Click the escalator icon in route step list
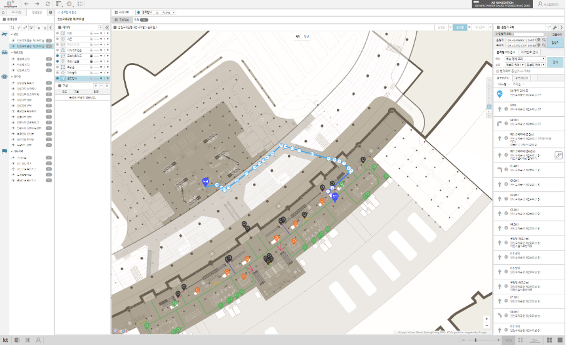Screen dimensions: 566x345 (559, 154)
